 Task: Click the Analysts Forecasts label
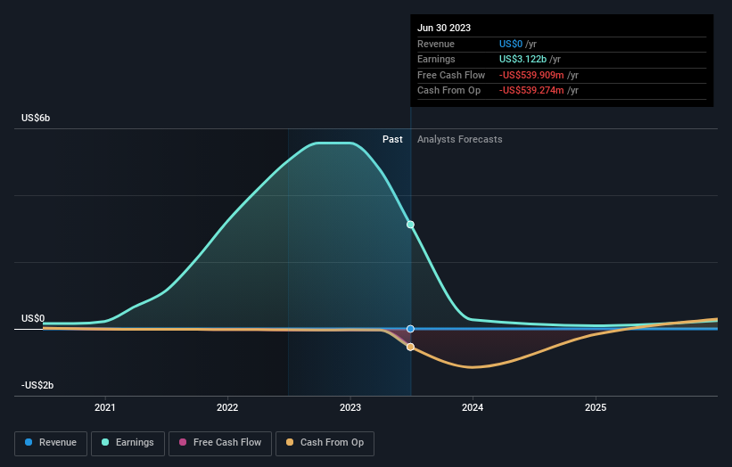459,139
